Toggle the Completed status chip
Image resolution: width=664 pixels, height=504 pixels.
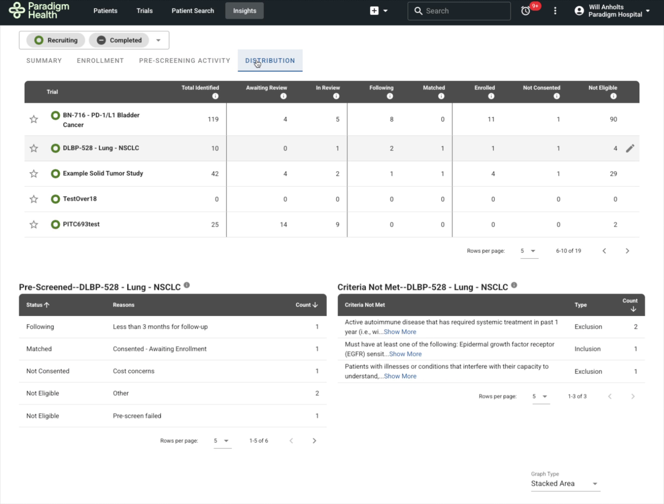click(119, 40)
